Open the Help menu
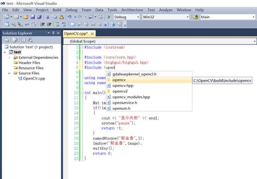This screenshot has height=179, width=257. 199,10
